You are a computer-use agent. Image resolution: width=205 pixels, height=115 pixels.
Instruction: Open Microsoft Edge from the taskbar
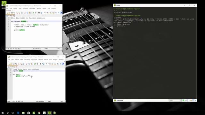(18, 113)
